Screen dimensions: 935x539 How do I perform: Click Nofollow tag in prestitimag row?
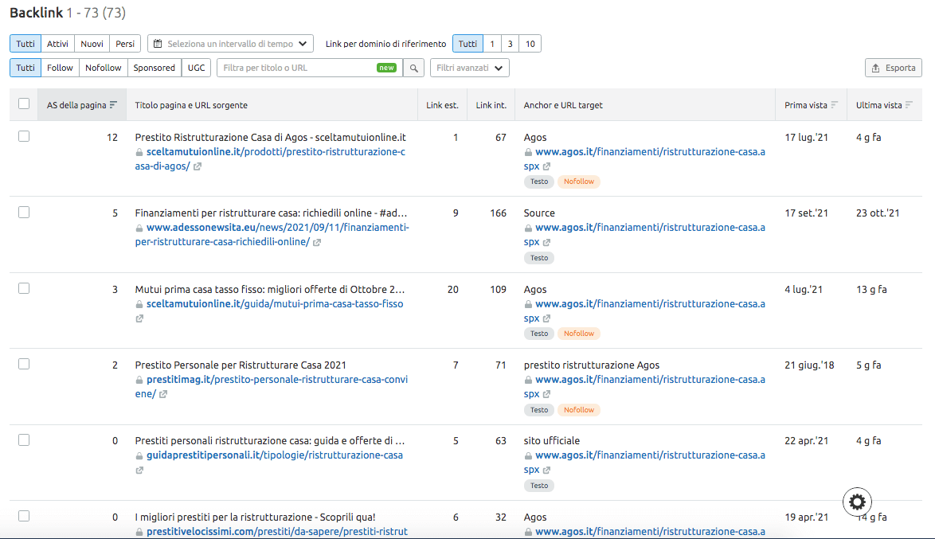point(579,409)
